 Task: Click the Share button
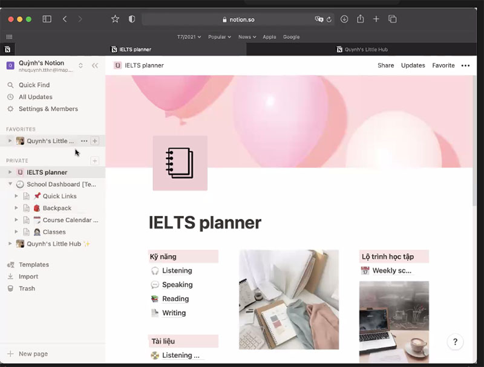[x=385, y=65]
